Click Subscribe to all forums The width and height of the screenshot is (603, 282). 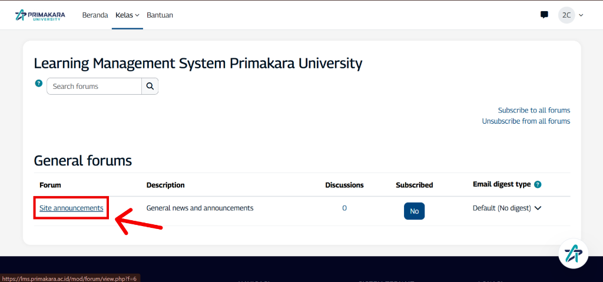534,111
